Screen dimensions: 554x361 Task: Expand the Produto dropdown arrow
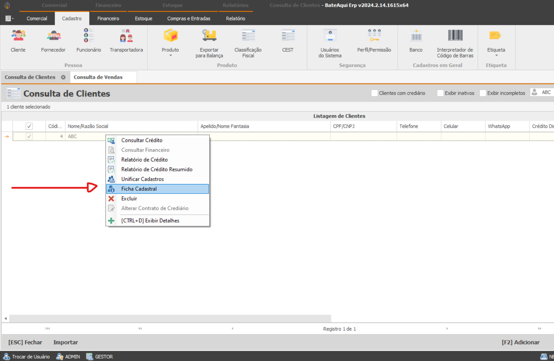click(x=171, y=55)
